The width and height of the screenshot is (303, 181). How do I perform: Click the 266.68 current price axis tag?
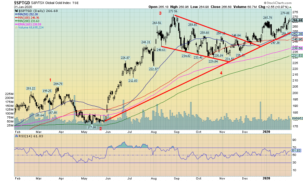click(295, 20)
